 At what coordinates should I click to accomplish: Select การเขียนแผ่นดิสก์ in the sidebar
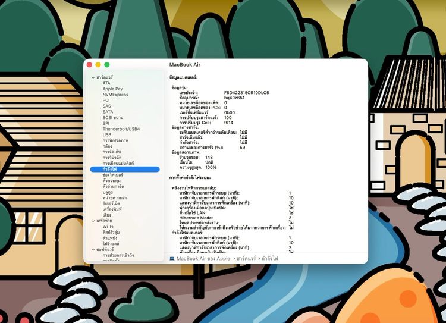(118, 164)
